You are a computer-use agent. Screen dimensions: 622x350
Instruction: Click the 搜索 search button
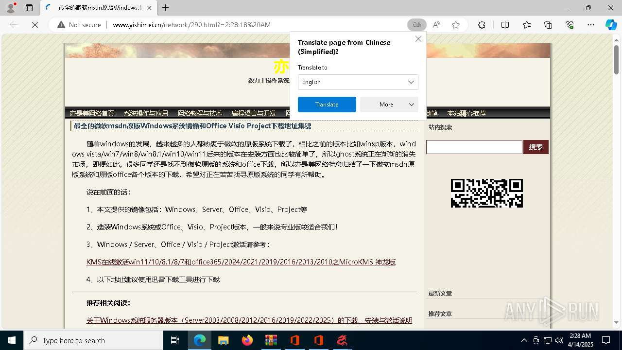click(536, 147)
